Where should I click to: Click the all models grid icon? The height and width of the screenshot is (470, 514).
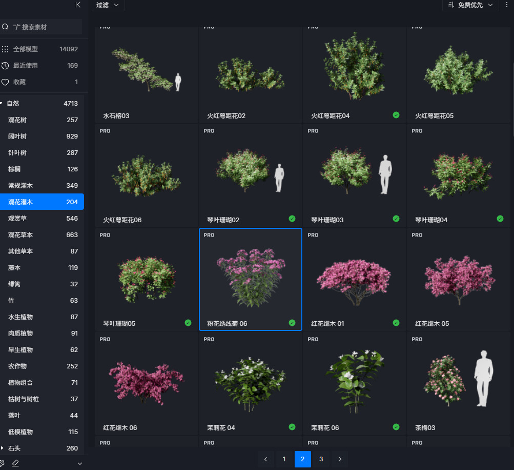(x=5, y=49)
